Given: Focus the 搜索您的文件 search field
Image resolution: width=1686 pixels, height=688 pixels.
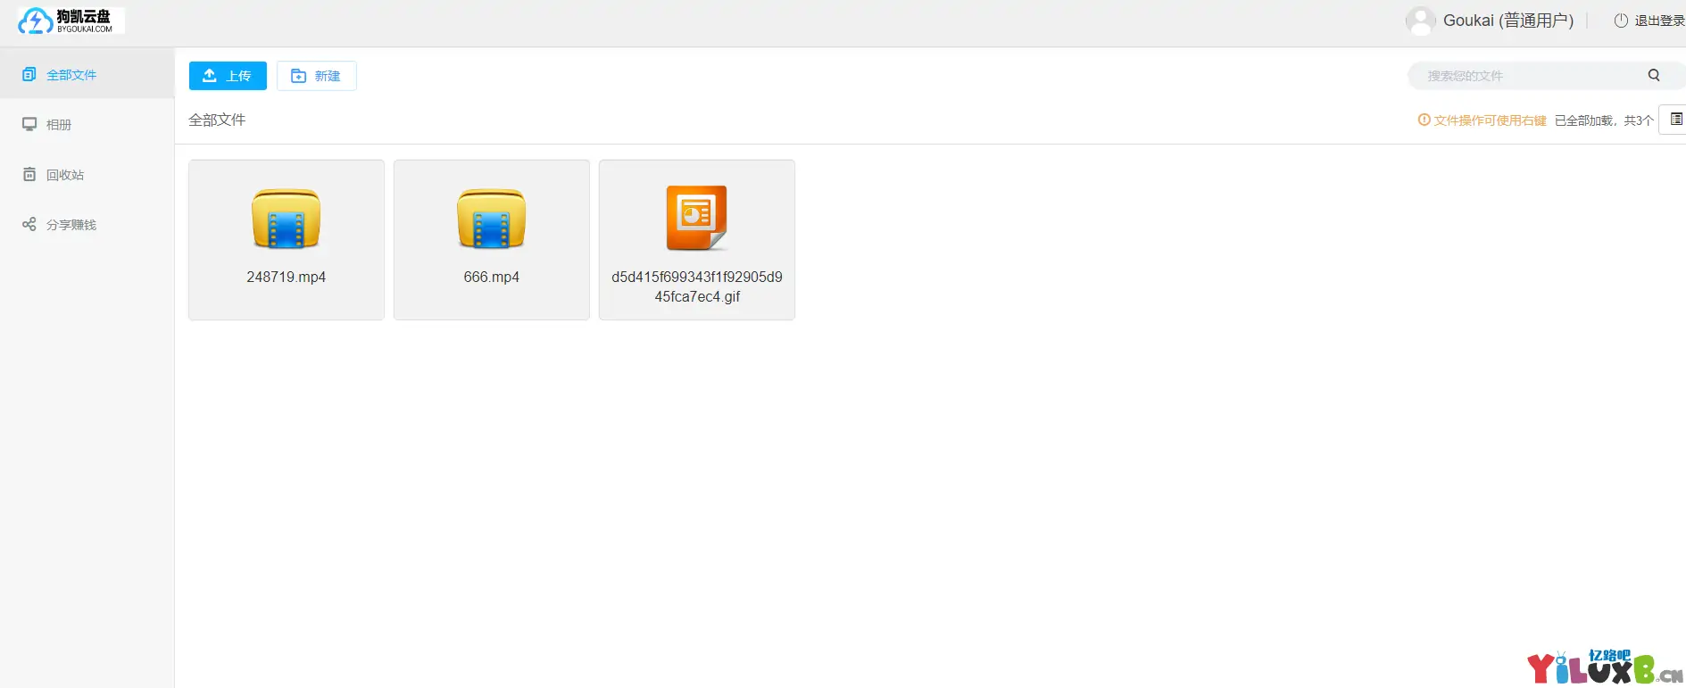Looking at the screenshot, I should (1526, 76).
